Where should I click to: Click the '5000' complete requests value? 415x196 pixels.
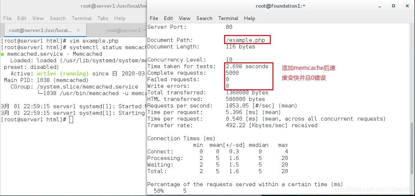[x=232, y=73]
